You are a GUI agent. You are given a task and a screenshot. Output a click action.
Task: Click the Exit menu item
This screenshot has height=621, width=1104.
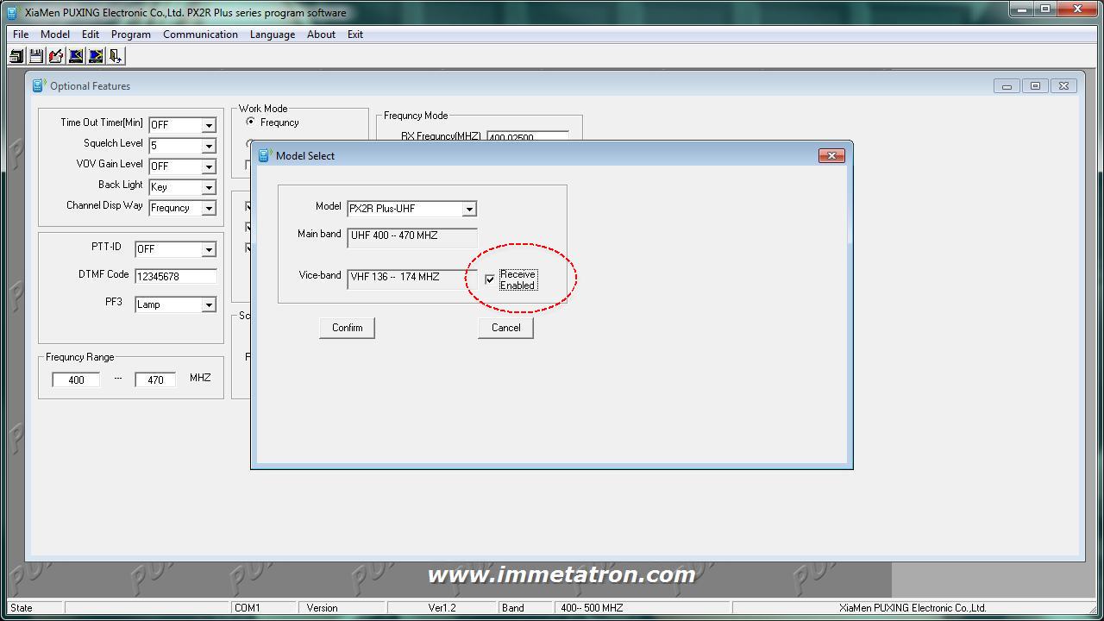pos(355,34)
